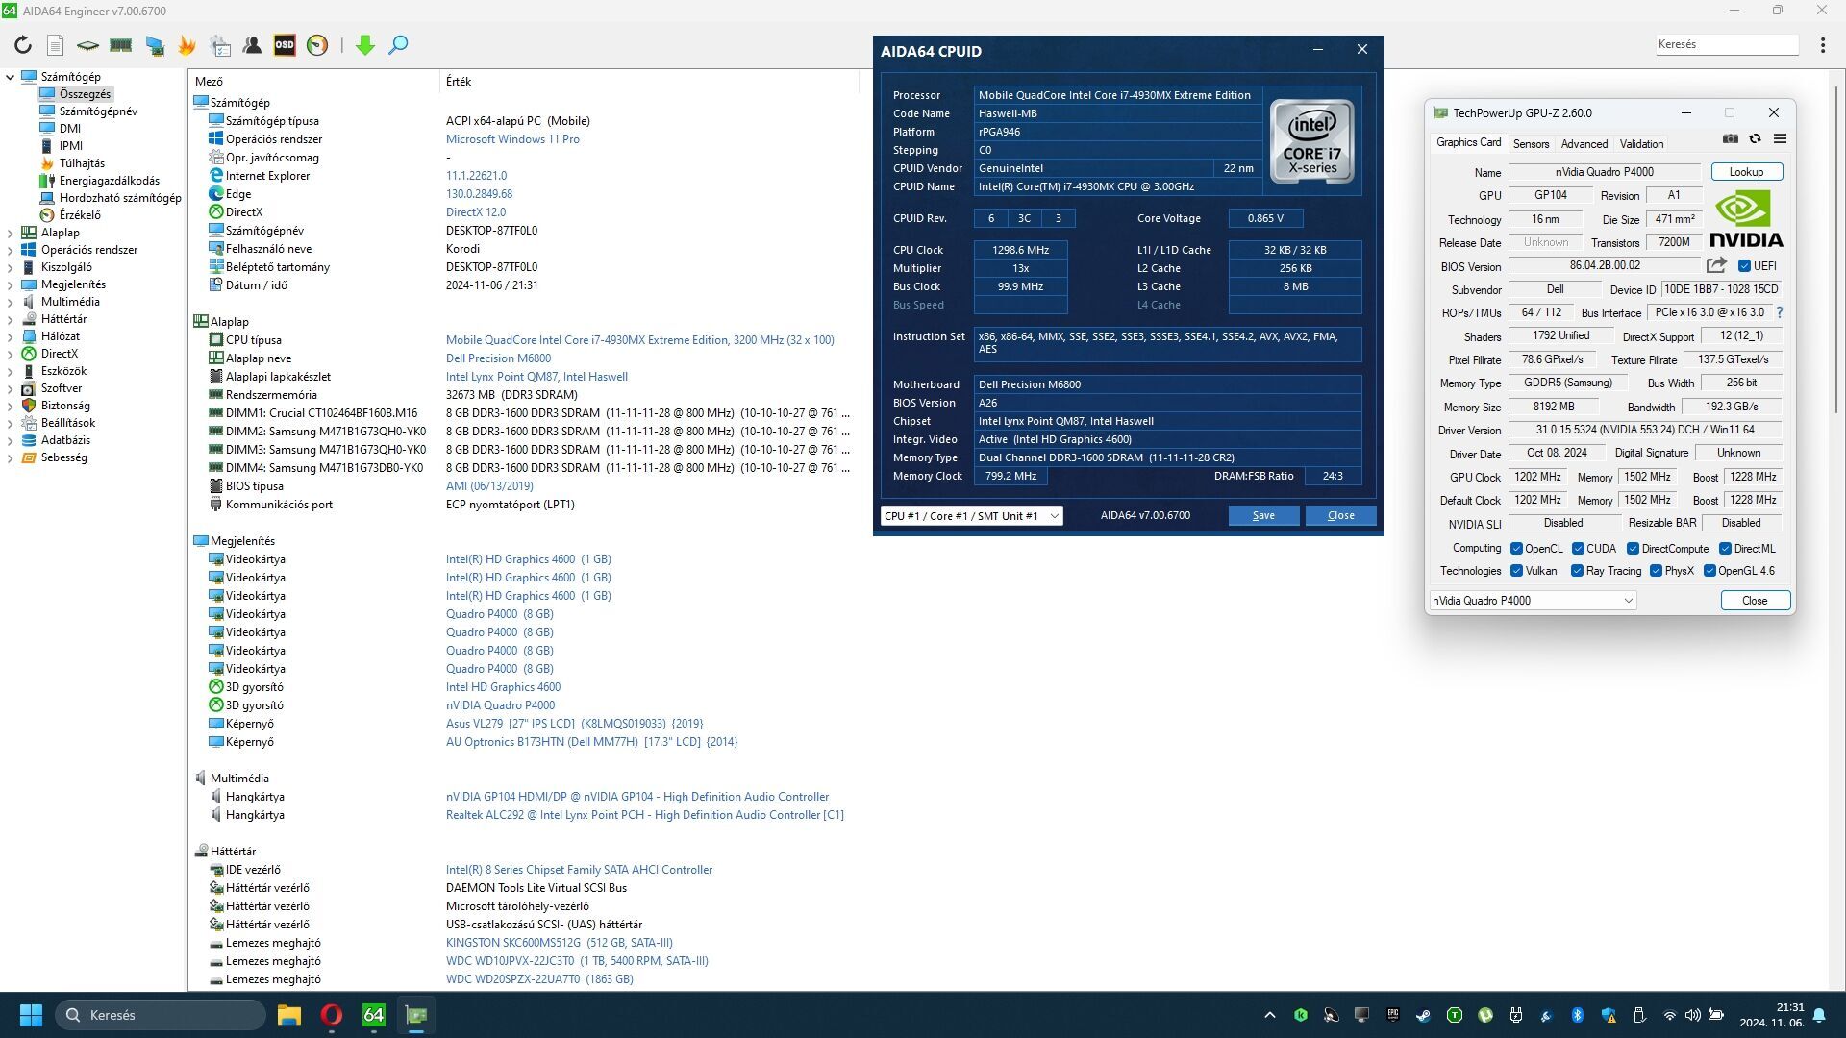Click the Bluetooth tray icon
1846x1038 pixels.
1578,1015
